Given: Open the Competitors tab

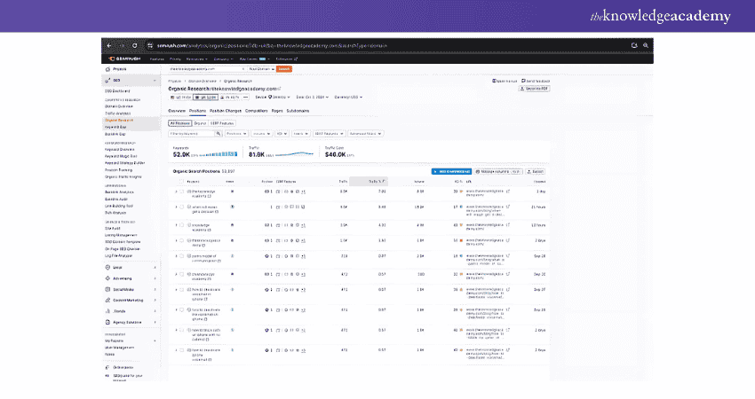Looking at the screenshot, I should coord(256,111).
